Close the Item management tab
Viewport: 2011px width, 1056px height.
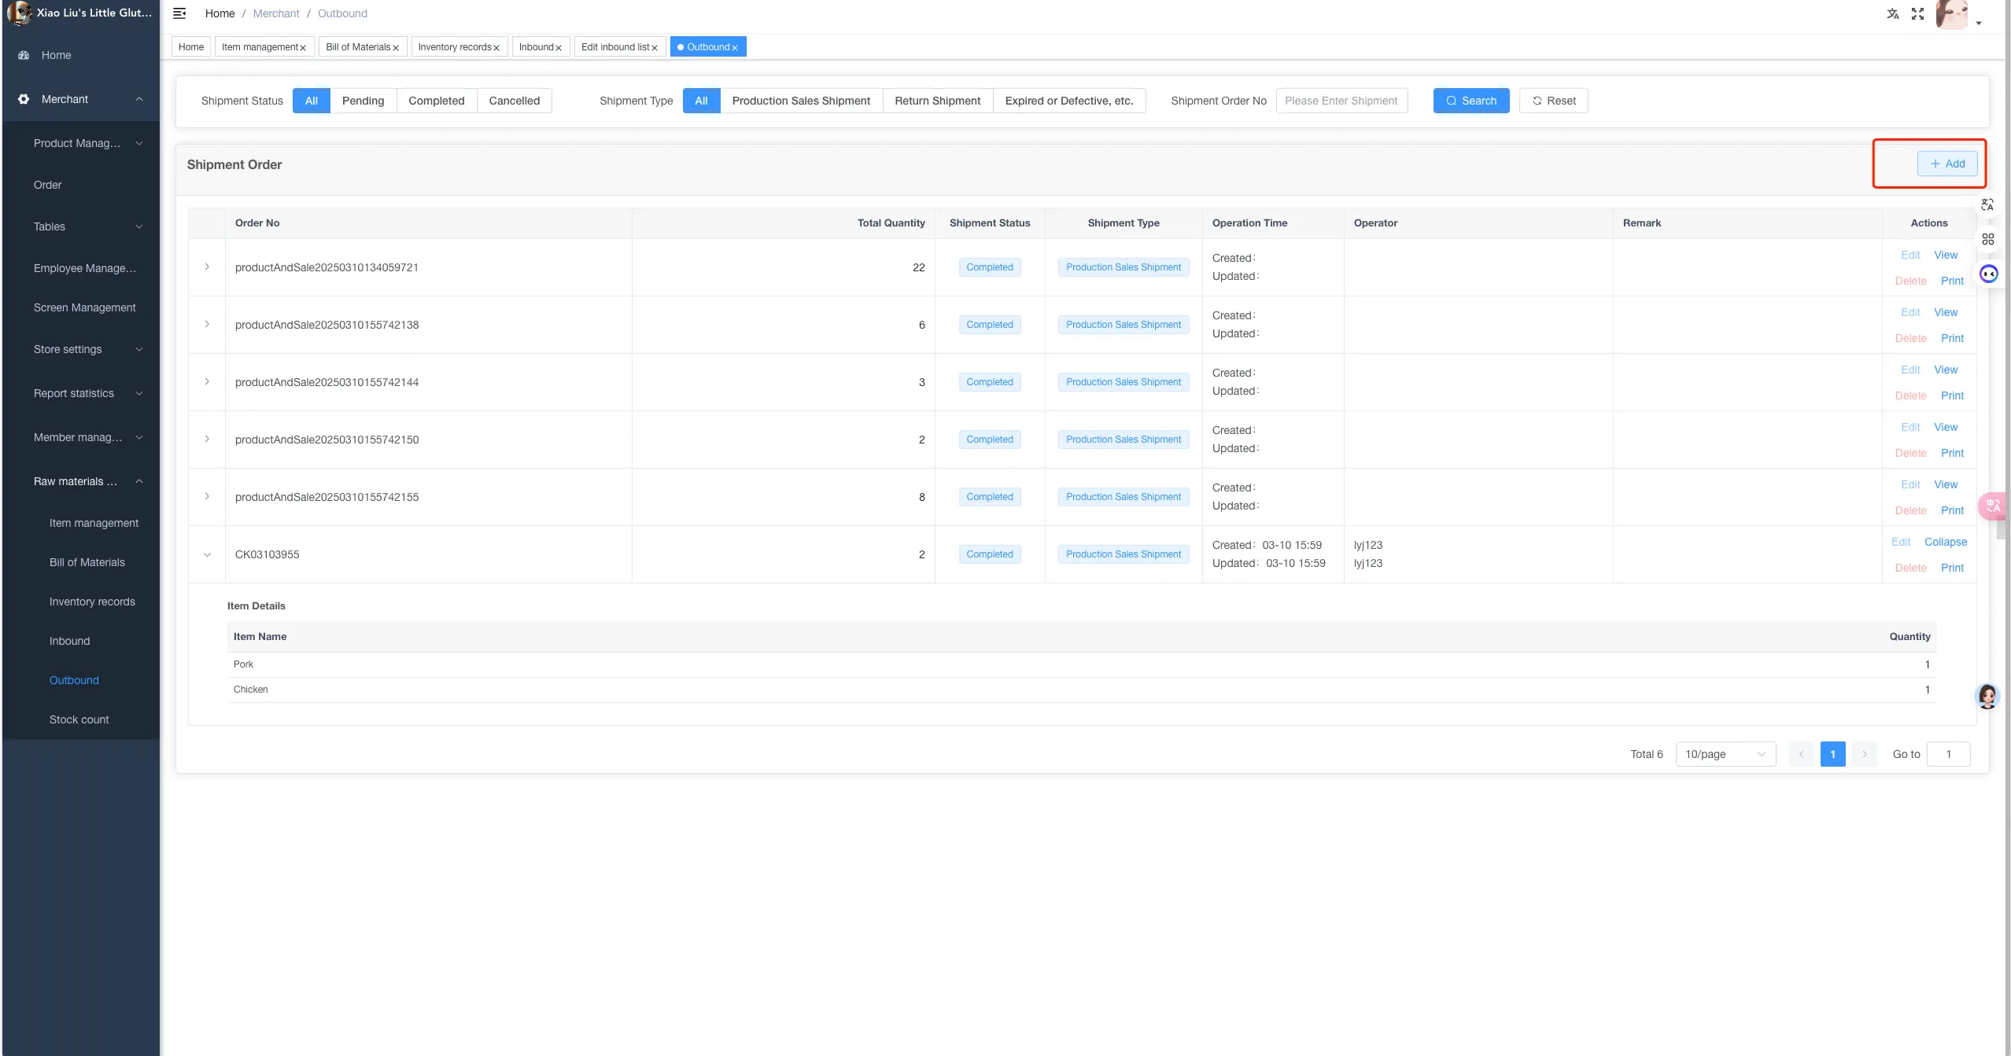[x=303, y=48]
